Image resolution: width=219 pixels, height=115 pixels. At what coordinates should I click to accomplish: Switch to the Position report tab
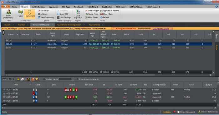pos(22,25)
